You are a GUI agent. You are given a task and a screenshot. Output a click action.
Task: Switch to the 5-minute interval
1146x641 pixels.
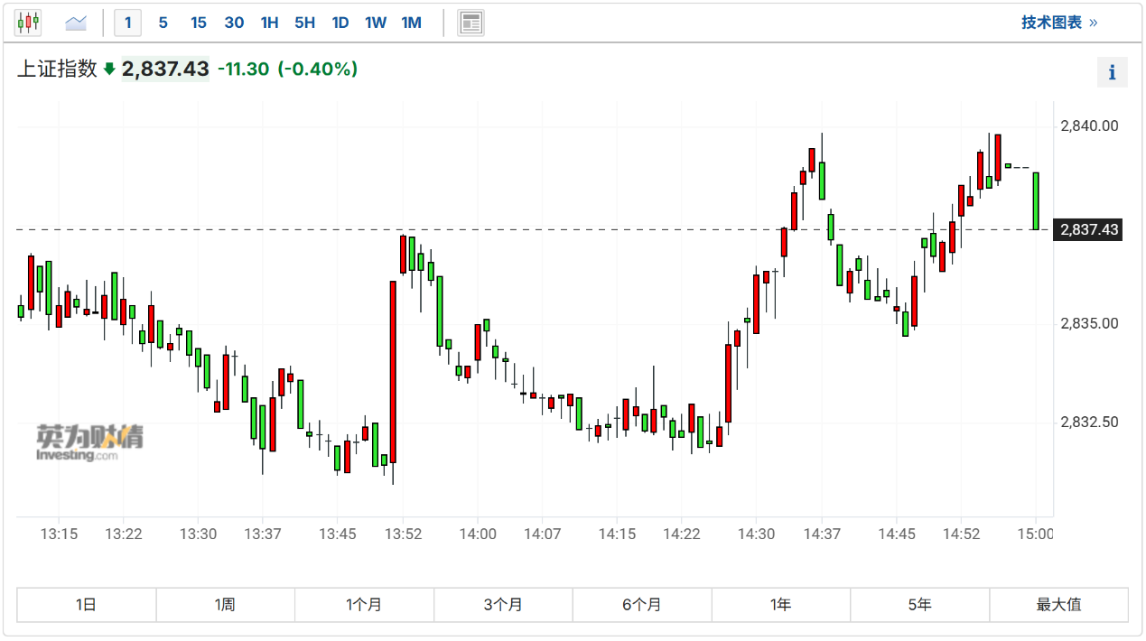pyautogui.click(x=163, y=23)
